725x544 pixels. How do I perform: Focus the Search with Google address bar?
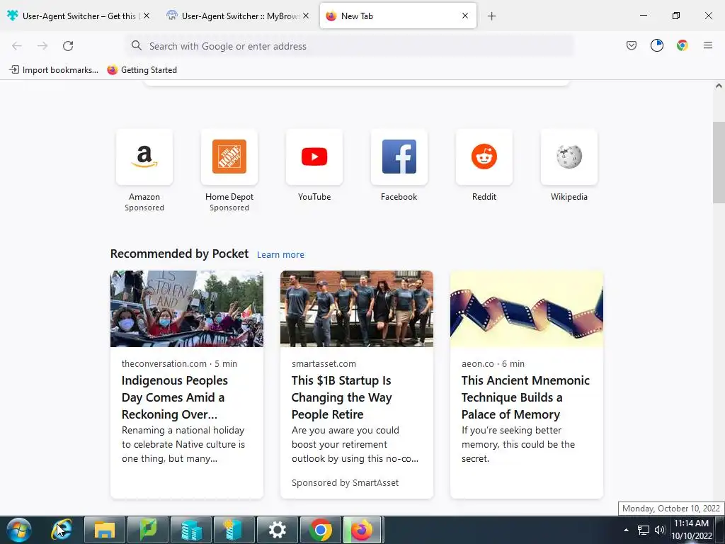[350, 46]
